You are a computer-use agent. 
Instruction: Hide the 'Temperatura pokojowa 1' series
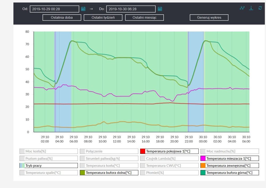coord(169,151)
